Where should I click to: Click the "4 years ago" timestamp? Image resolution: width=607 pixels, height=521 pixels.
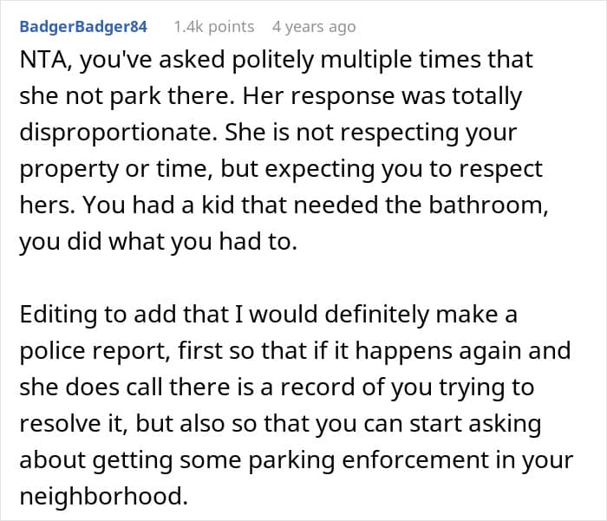pyautogui.click(x=312, y=27)
